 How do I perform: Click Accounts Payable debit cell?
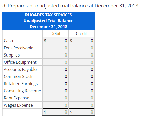click(x=56, y=69)
